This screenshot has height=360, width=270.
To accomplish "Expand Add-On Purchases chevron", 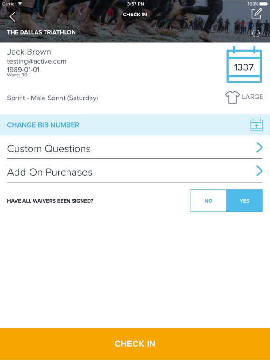I will [259, 171].
